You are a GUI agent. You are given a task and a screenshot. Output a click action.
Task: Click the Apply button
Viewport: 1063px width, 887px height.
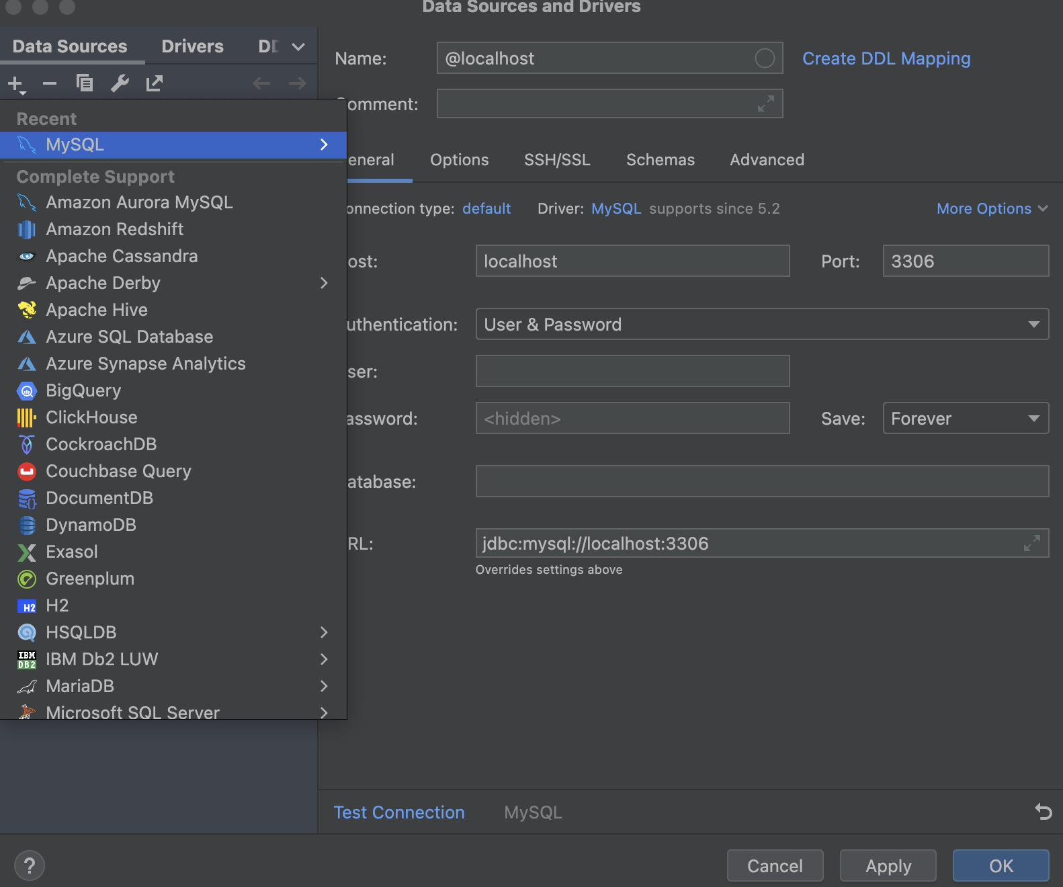[x=888, y=865]
